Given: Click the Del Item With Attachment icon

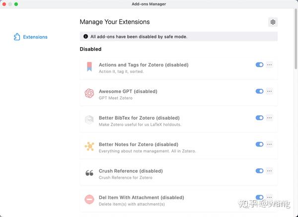Looking at the screenshot, I should (x=89, y=200).
